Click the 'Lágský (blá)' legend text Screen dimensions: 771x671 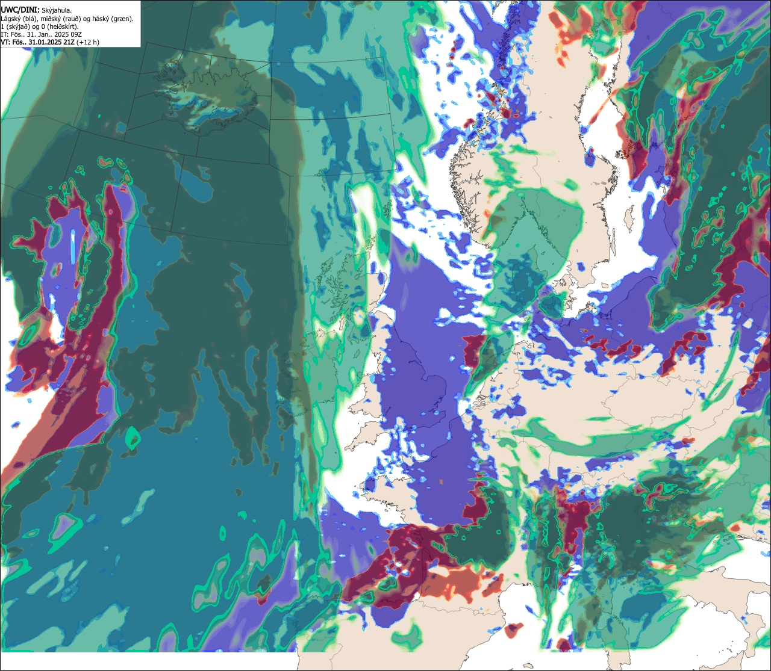coord(19,19)
